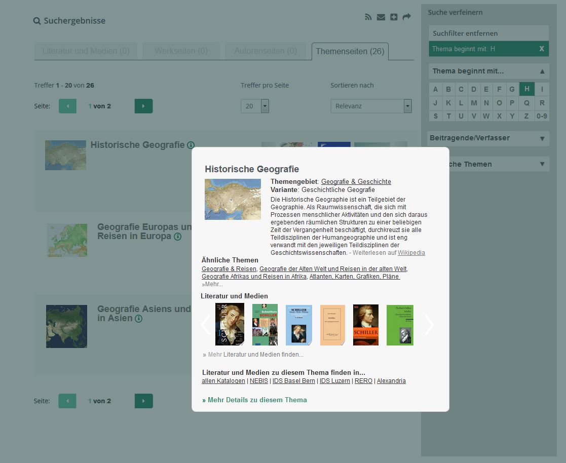Viewport: 566px width, 463px height.
Task: Click the search magnifier icon beside Suchergebnisse
Action: [x=37, y=21]
